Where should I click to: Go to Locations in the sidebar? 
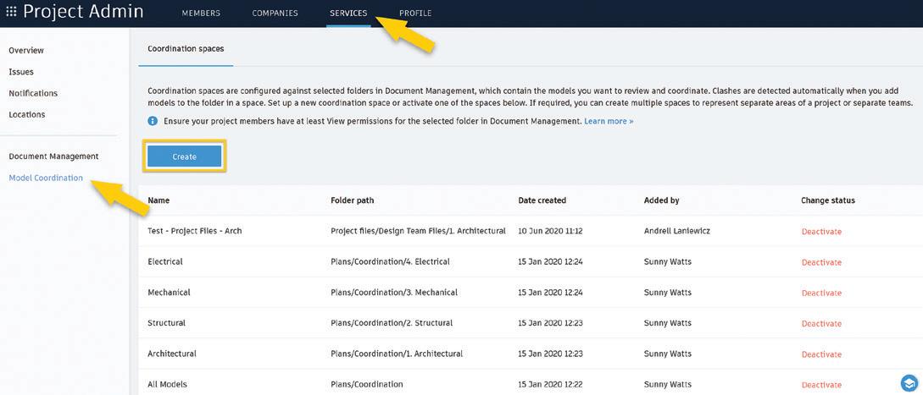click(27, 114)
